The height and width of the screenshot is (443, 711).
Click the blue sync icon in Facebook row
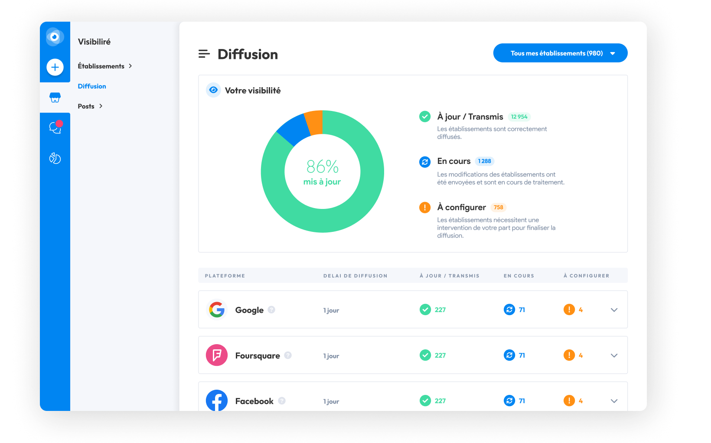(509, 401)
